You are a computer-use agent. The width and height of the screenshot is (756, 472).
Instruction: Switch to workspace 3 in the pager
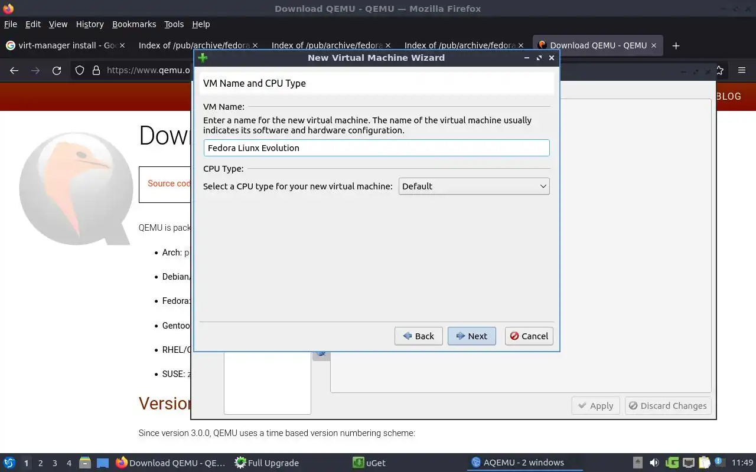pyautogui.click(x=55, y=463)
